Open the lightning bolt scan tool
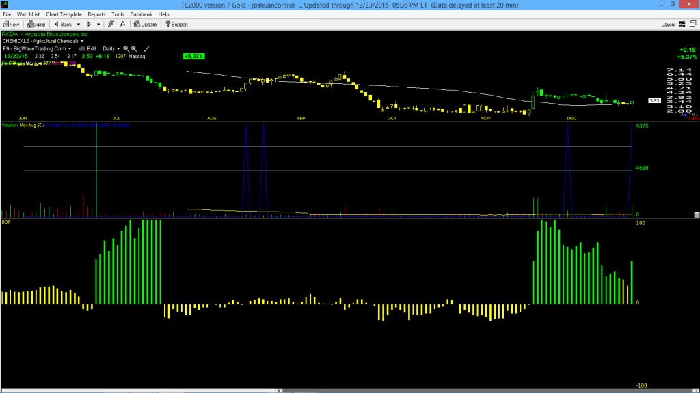The width and height of the screenshot is (700, 393). (x=111, y=25)
